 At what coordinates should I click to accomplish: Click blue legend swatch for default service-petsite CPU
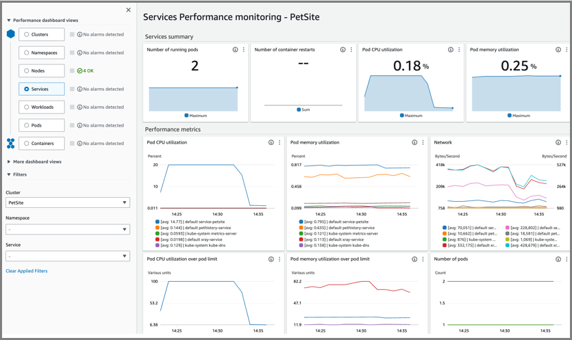(x=158, y=222)
